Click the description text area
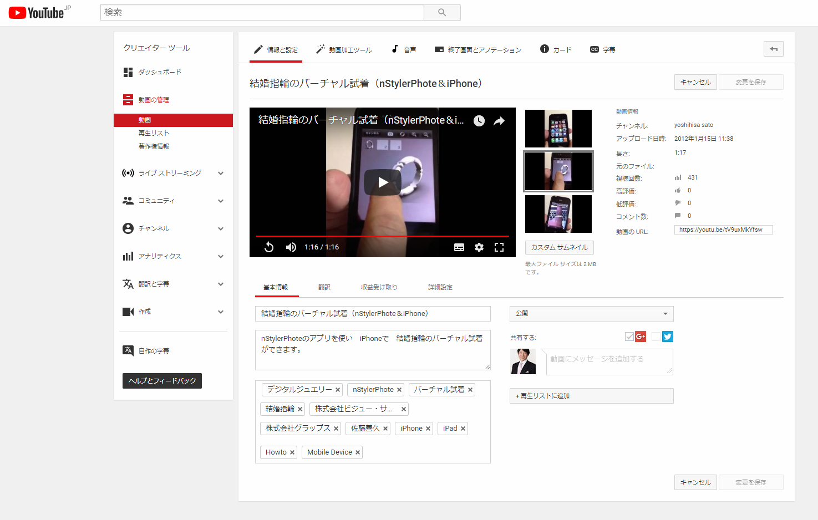This screenshot has width=818, height=520. 373,350
